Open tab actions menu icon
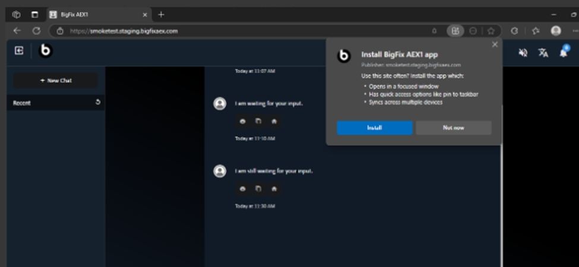Viewport: 579px width, 267px height. 34,14
